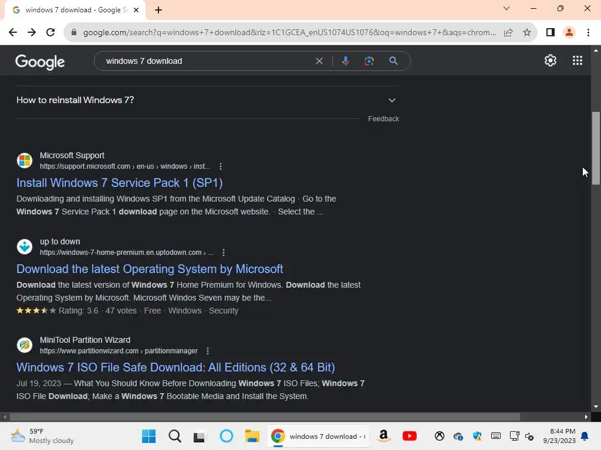This screenshot has width=601, height=450.
Task: Click the horizontal scroll right arrow
Action: click(x=586, y=417)
